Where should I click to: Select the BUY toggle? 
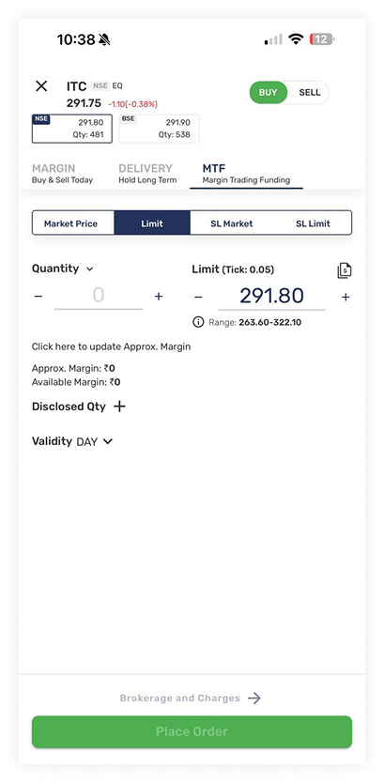pos(269,92)
